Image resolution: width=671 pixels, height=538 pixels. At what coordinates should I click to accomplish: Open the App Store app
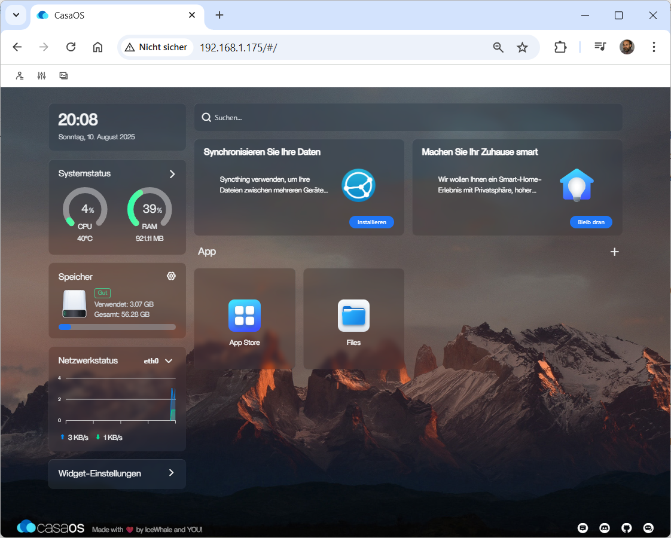click(x=245, y=316)
